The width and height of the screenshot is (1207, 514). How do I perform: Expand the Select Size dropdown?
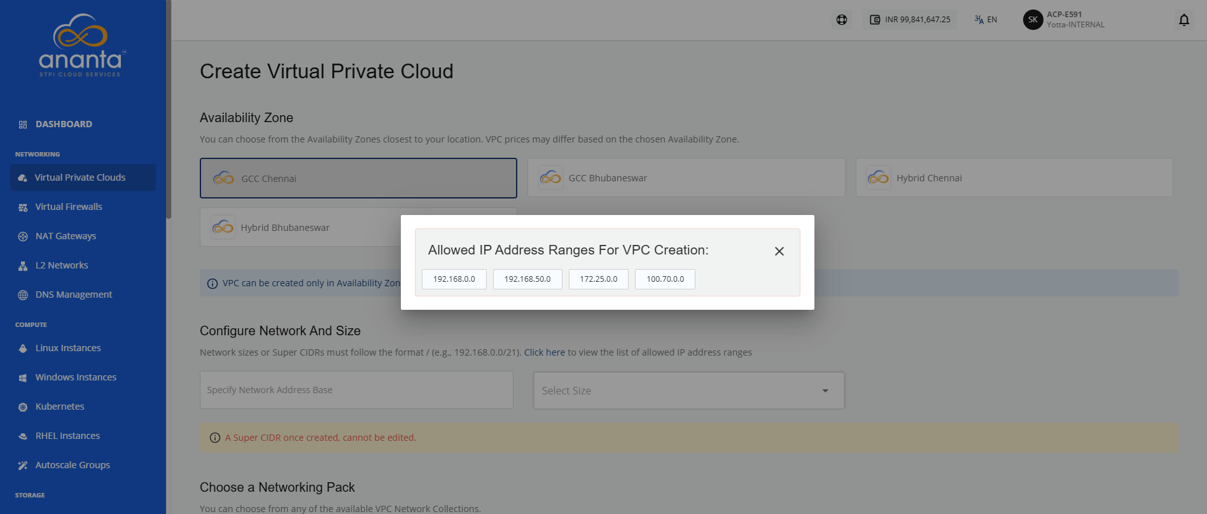tap(689, 391)
